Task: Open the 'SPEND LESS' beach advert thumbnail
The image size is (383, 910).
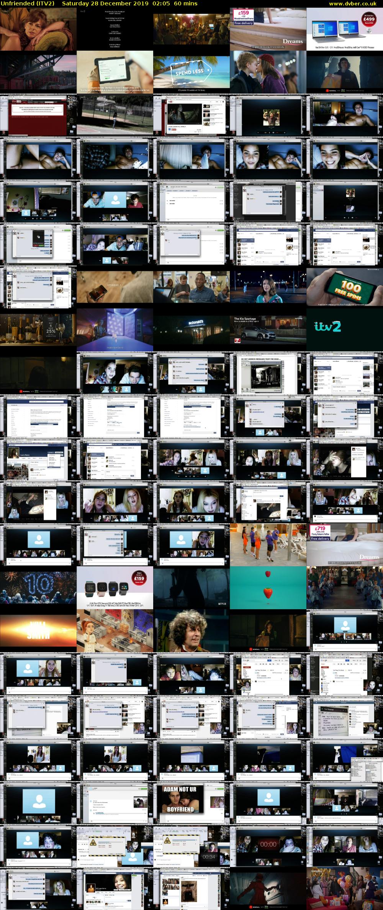Action: pos(191,72)
